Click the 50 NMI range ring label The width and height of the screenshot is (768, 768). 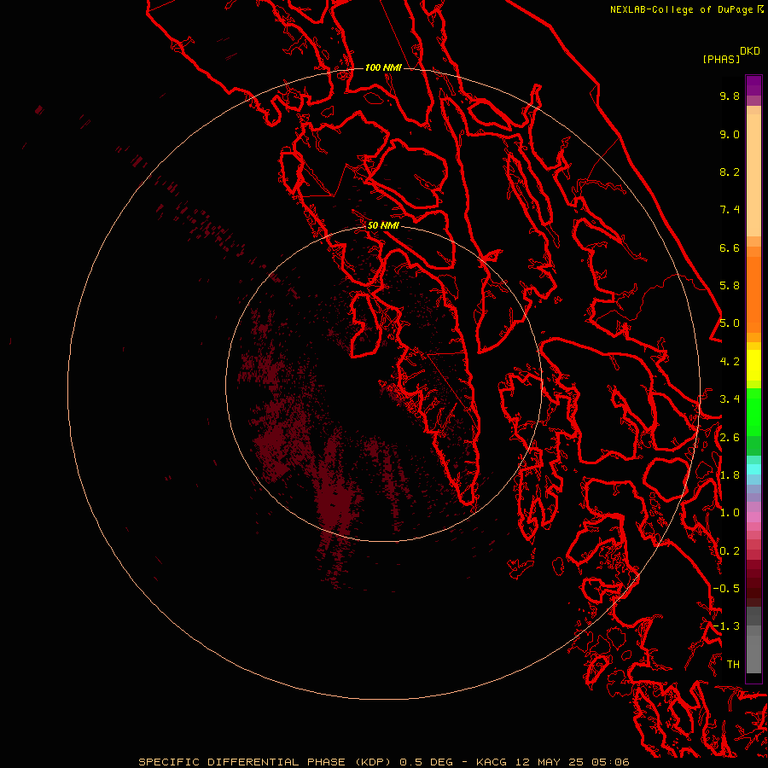tap(383, 225)
